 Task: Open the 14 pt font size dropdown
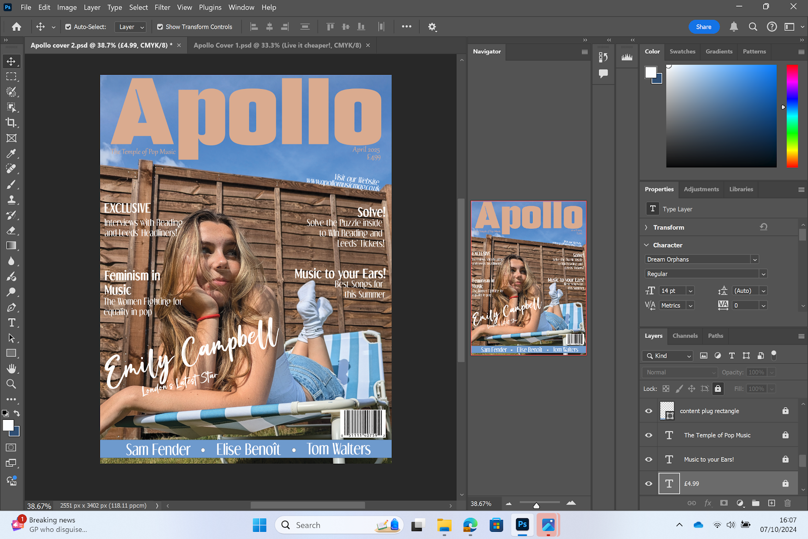click(x=690, y=291)
